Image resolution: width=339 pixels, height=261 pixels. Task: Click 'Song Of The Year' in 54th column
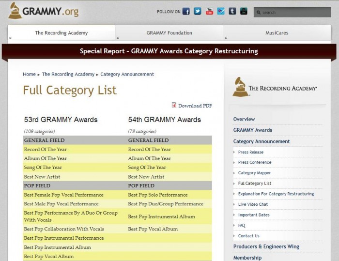tap(147, 168)
